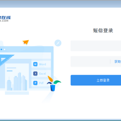Click the 获取 verification code link
121x121 pixels.
coord(118,62)
